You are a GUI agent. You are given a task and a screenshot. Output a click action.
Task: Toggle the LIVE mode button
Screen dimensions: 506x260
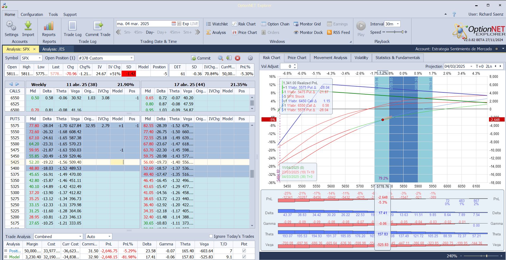[194, 24]
